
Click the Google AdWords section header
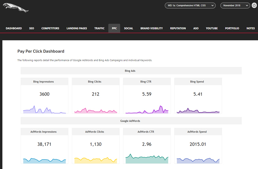click(131, 121)
